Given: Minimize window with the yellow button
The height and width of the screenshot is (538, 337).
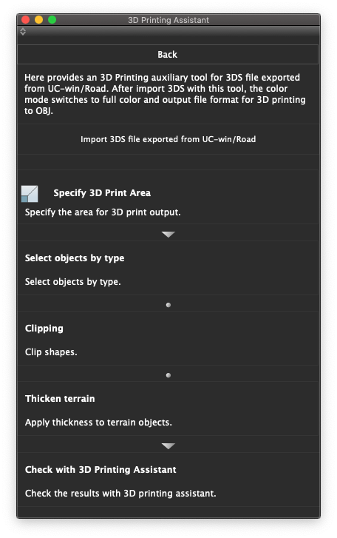Looking at the screenshot, I should pos(39,20).
